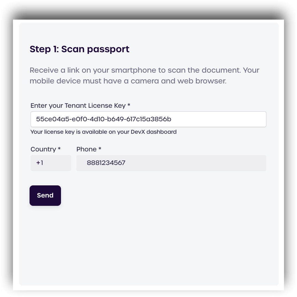
Task: Click inside the Tenant License Key field
Action: point(148,119)
